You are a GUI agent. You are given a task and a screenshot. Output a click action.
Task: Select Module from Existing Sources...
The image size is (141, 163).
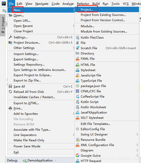click(x=107, y=31)
